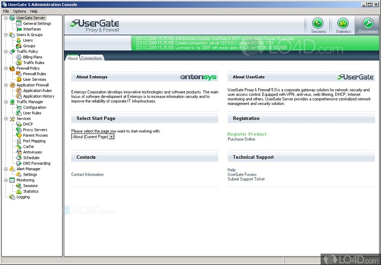Open Application History icon in tree
This screenshot has width=381, height=265.
[x=19, y=96]
